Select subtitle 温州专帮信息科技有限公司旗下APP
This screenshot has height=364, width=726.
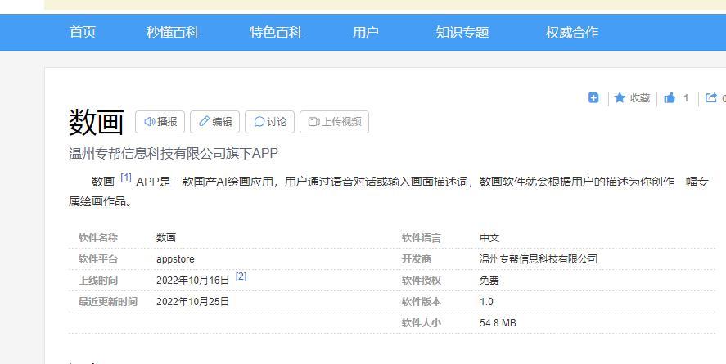(174, 154)
